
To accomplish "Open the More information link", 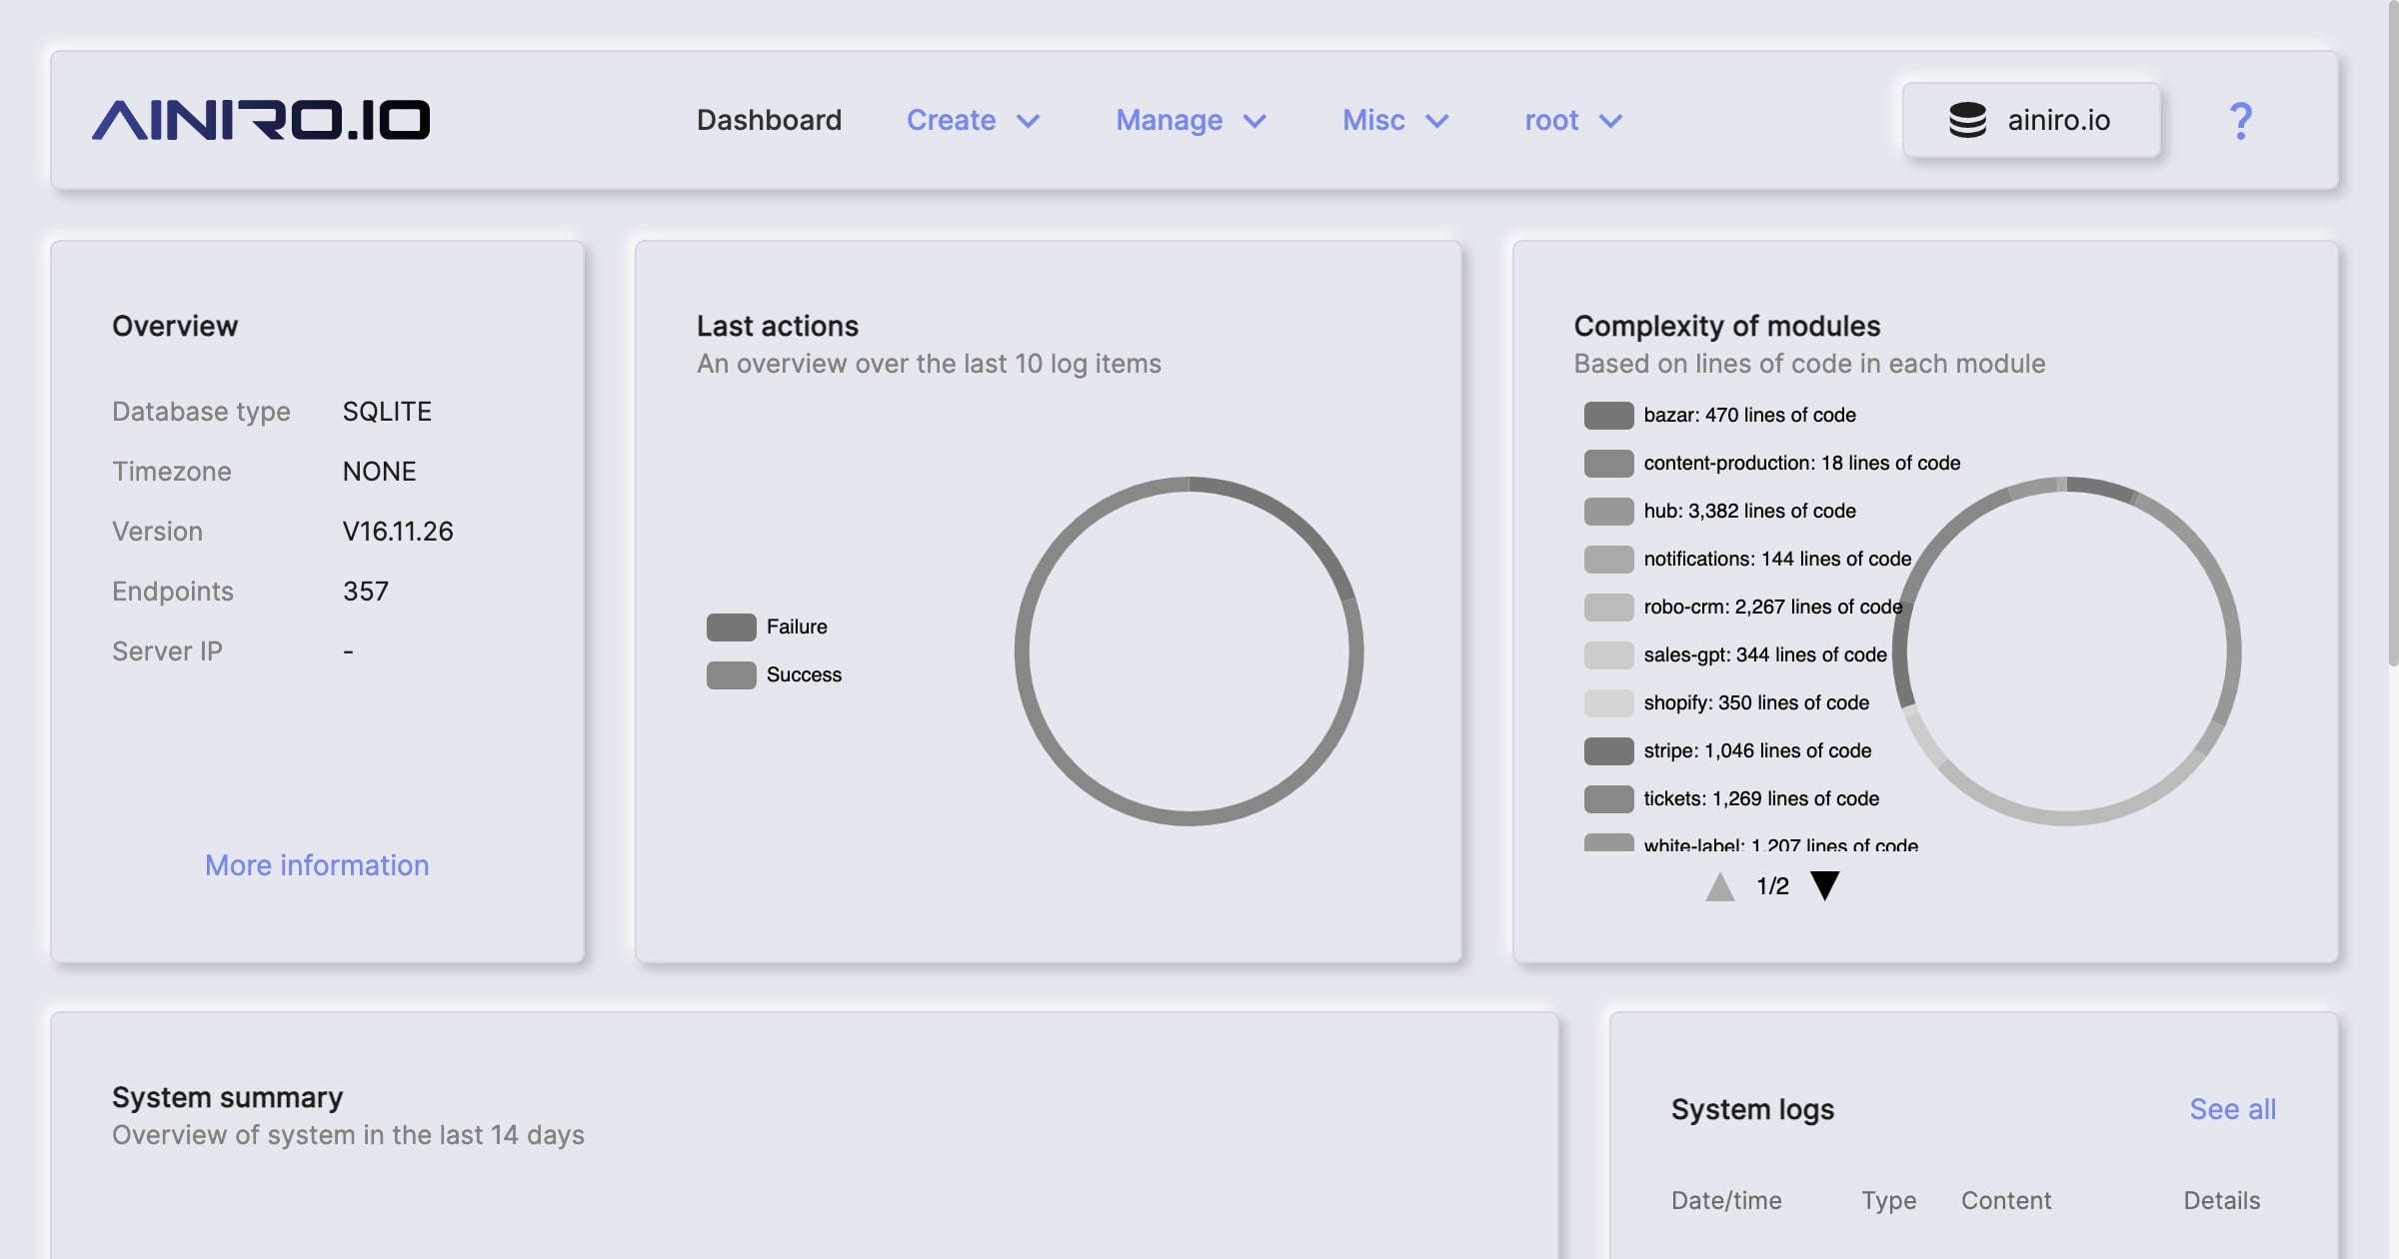I will [317, 865].
